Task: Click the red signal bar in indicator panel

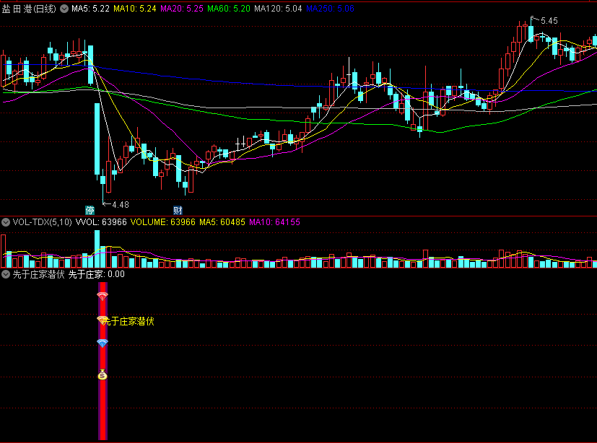Action: click(103, 361)
